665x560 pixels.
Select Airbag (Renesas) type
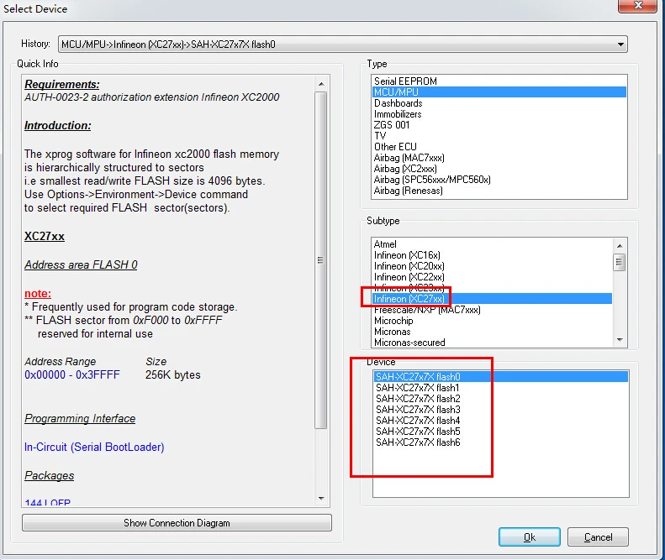499,191
